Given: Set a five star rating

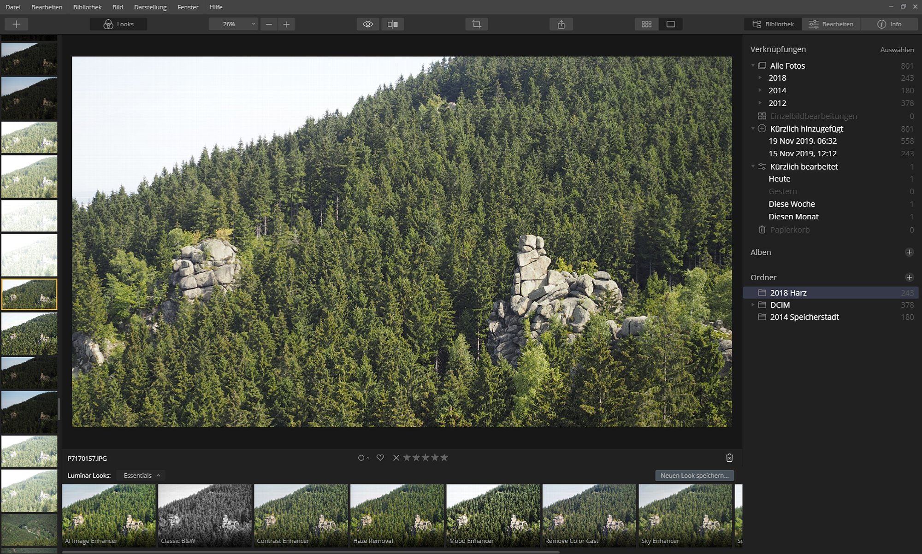Looking at the screenshot, I should click(x=444, y=458).
